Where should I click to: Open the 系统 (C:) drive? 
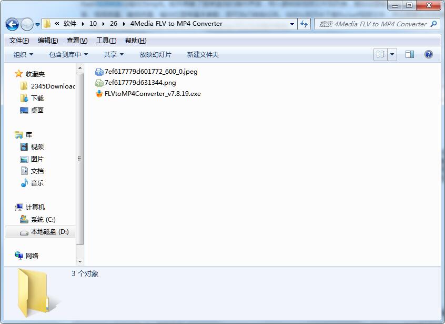[x=38, y=220]
